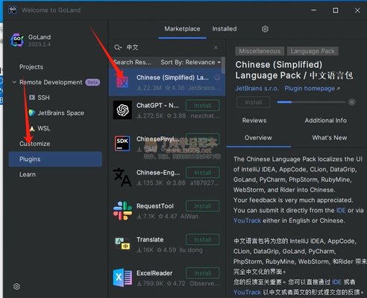Screen dimensions: 367x298
Task: Click the GoLand app icon in title bar
Action: (x=13, y=10)
